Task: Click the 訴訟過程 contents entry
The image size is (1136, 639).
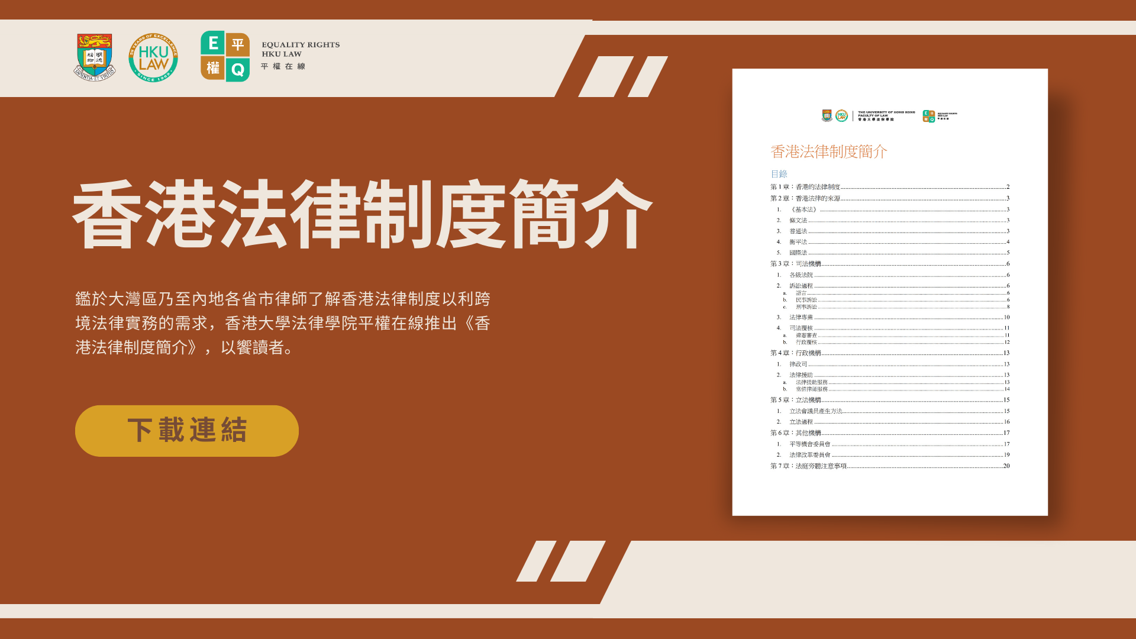Action: [893, 286]
